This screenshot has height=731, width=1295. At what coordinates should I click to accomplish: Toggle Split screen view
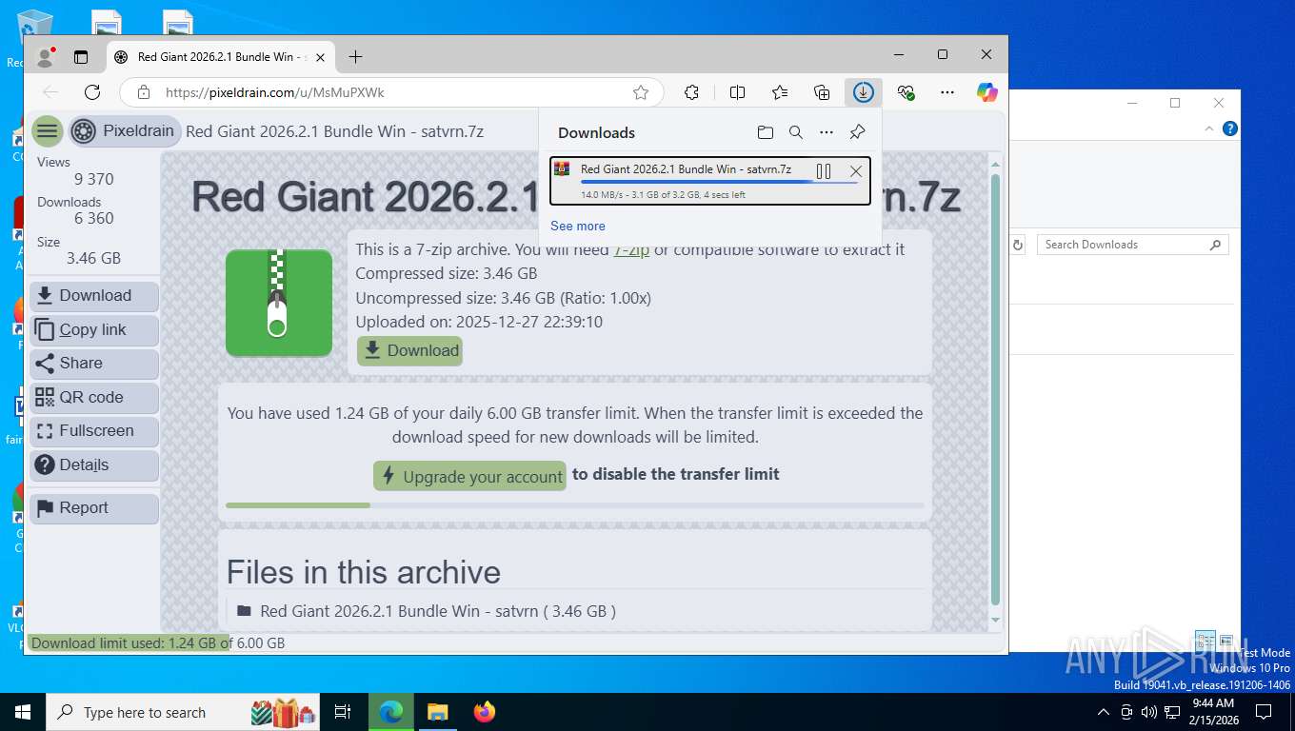[x=737, y=92]
